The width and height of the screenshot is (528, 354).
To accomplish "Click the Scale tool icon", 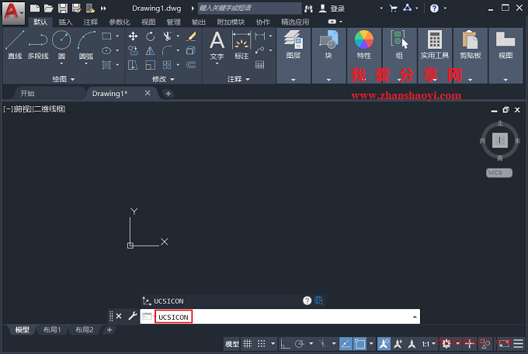I will [150, 65].
